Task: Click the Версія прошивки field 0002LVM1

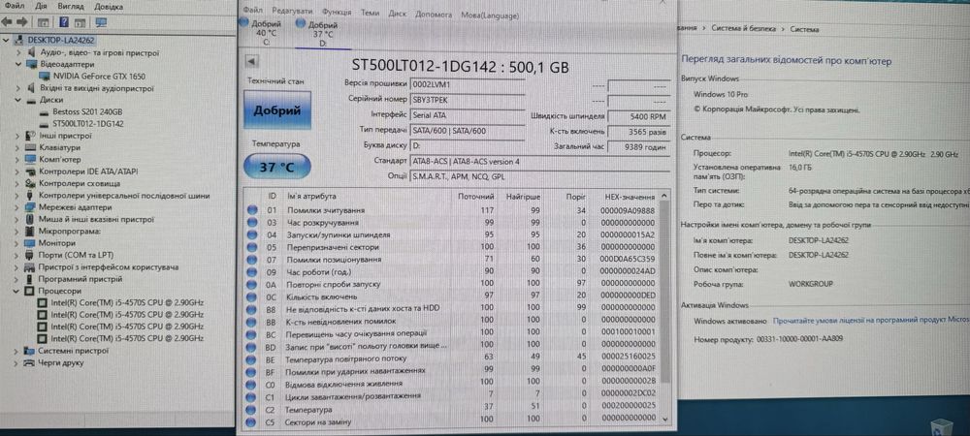Action: (x=468, y=83)
